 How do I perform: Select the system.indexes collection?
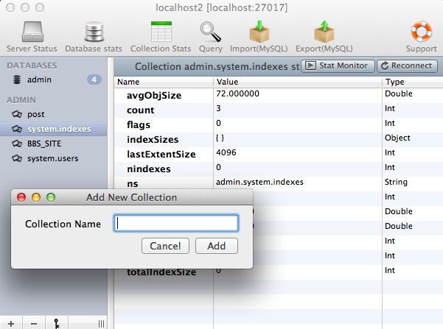pyautogui.click(x=53, y=129)
